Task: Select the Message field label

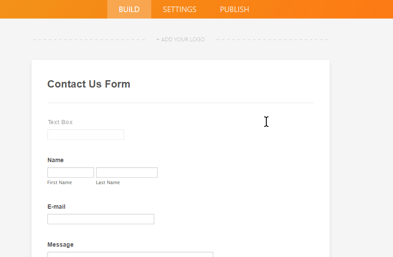Action: coord(60,244)
